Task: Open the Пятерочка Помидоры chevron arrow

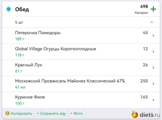Action: tap(153, 36)
